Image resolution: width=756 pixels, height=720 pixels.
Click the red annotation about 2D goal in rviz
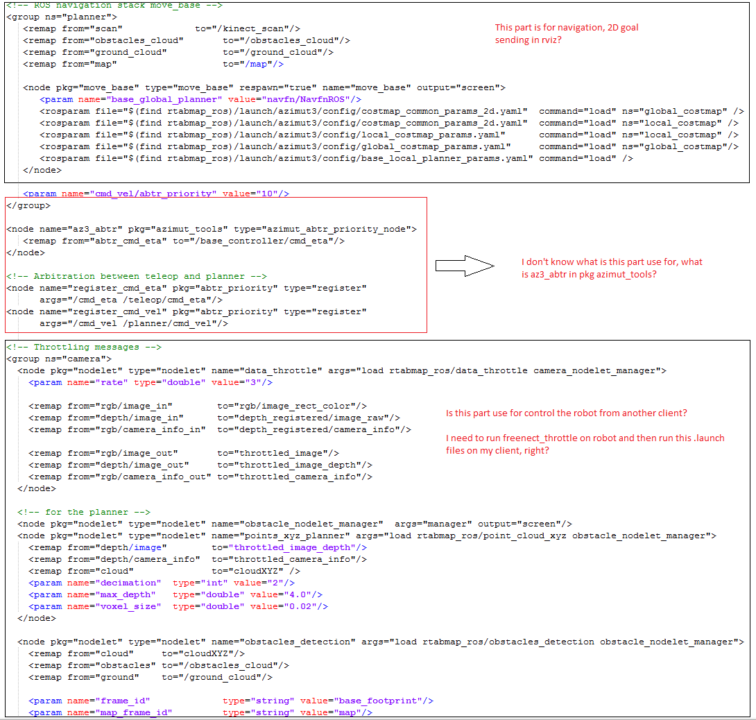566,34
